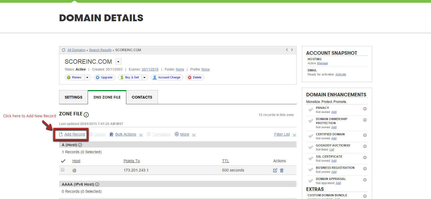
Task: Open the Buy & Sell dropdown arrow
Action: [145, 78]
